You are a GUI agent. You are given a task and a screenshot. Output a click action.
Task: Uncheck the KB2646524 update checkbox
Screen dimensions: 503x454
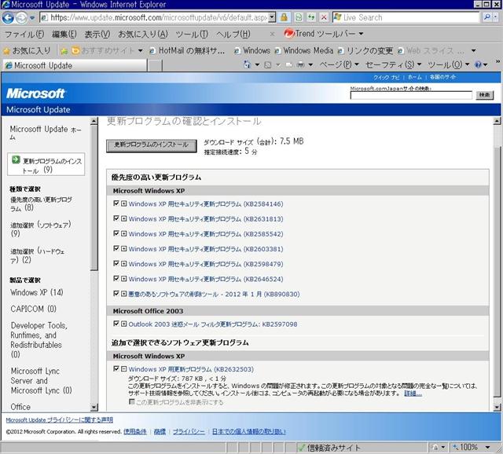click(x=116, y=279)
